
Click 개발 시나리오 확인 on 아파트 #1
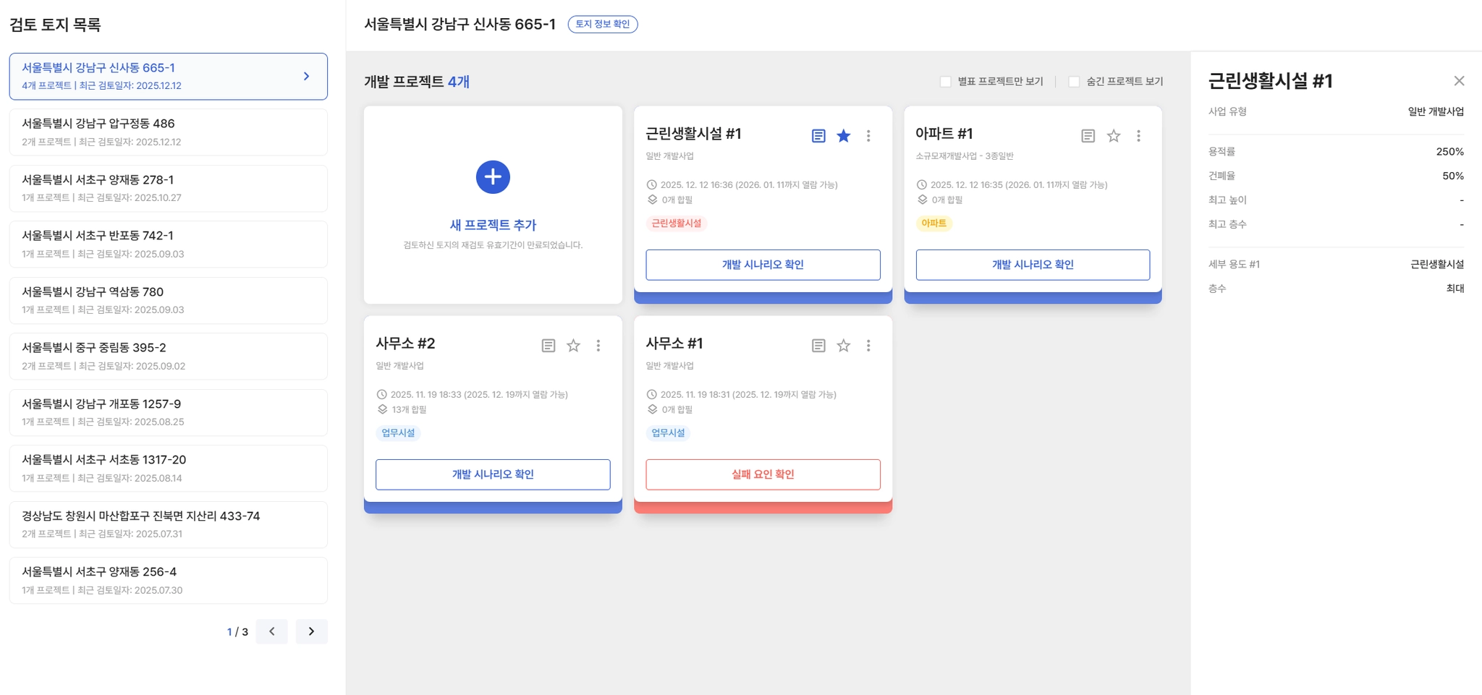(x=1033, y=265)
